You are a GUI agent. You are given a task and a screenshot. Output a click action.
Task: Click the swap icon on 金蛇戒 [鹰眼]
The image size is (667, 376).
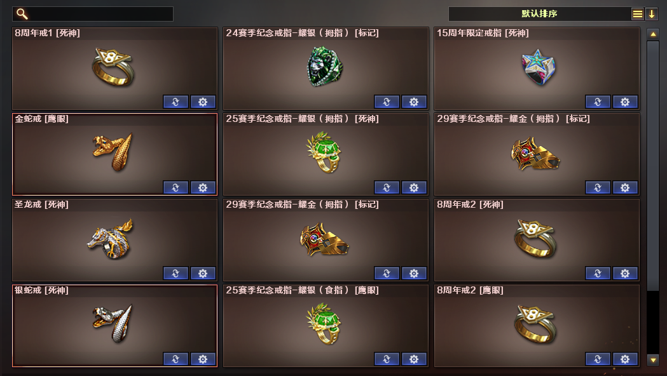tap(175, 188)
